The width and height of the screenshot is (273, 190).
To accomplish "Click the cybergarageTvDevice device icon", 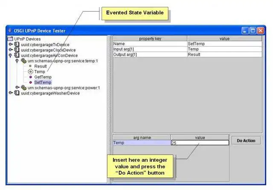I will coord(17,45).
